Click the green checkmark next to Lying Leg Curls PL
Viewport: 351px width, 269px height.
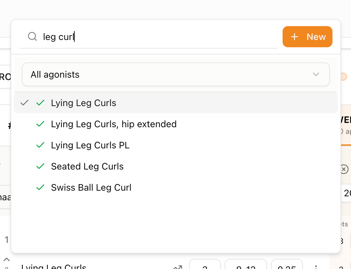(x=40, y=145)
